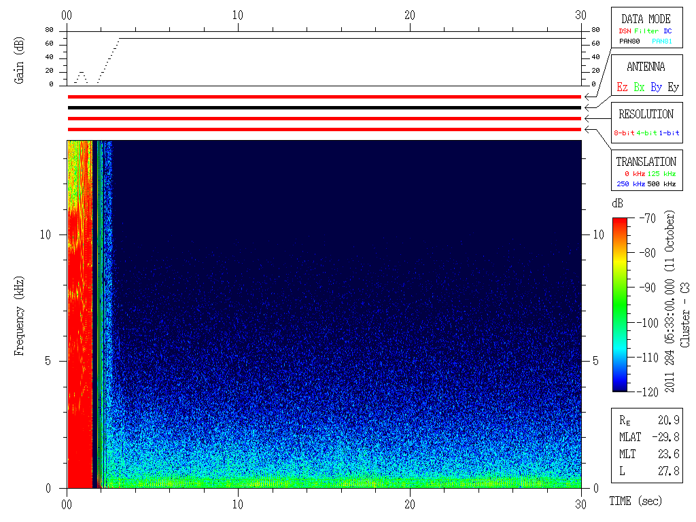
Task: Click the dB unit label above color bar
Action: click(x=617, y=203)
